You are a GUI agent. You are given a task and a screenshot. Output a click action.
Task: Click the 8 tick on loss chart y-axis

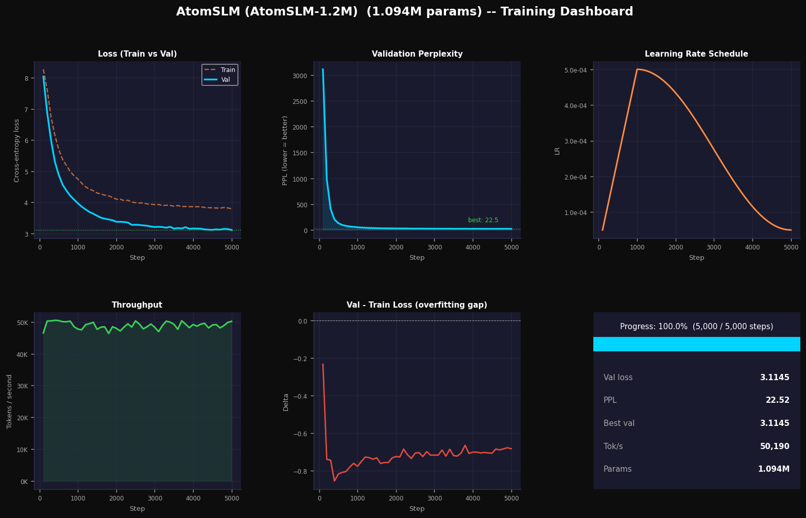click(x=27, y=78)
